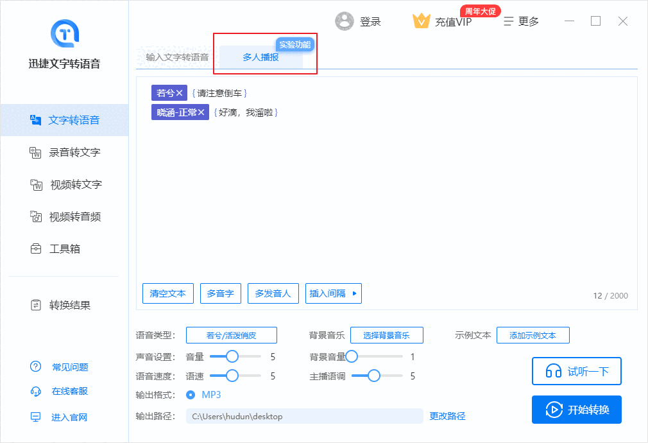Click the 开始转换 button
The width and height of the screenshot is (648, 443).
pyautogui.click(x=576, y=410)
